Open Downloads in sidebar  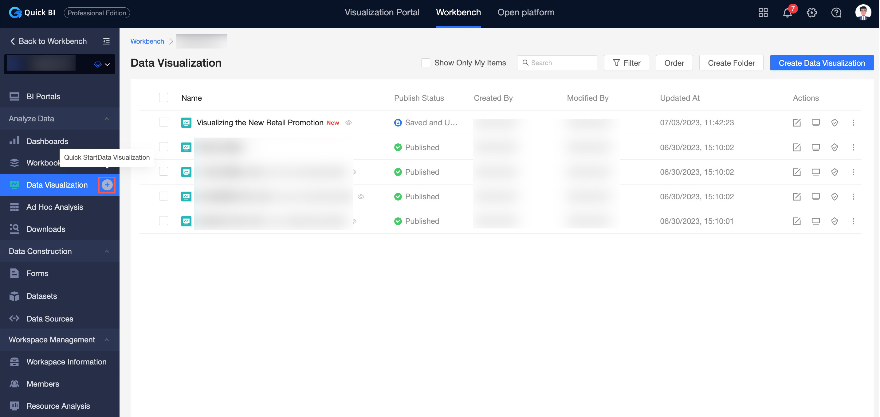60,229
